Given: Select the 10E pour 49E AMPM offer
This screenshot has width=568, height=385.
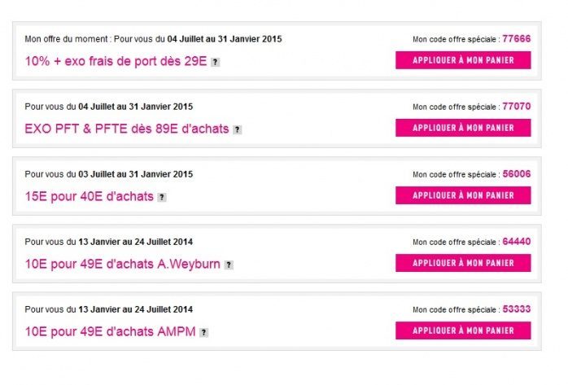Looking at the screenshot, I should coord(110,331).
